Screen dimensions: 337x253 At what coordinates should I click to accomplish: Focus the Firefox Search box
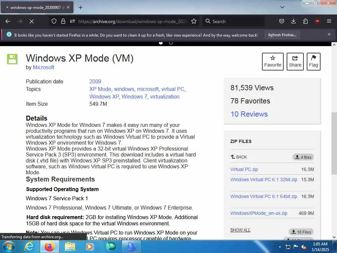(233, 21)
